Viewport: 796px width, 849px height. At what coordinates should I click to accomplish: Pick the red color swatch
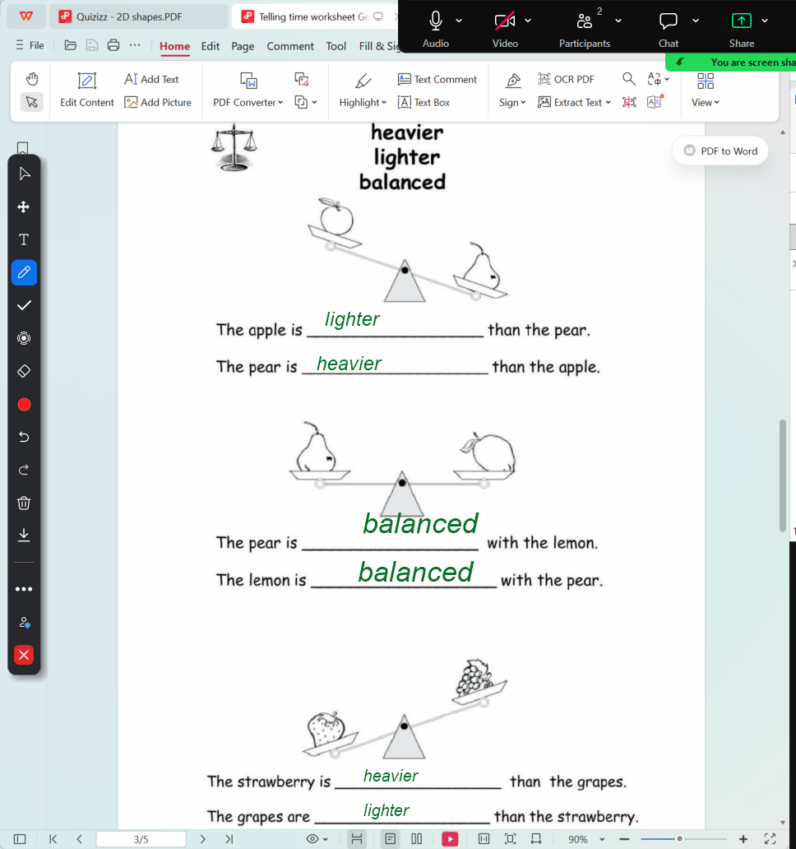pos(24,405)
